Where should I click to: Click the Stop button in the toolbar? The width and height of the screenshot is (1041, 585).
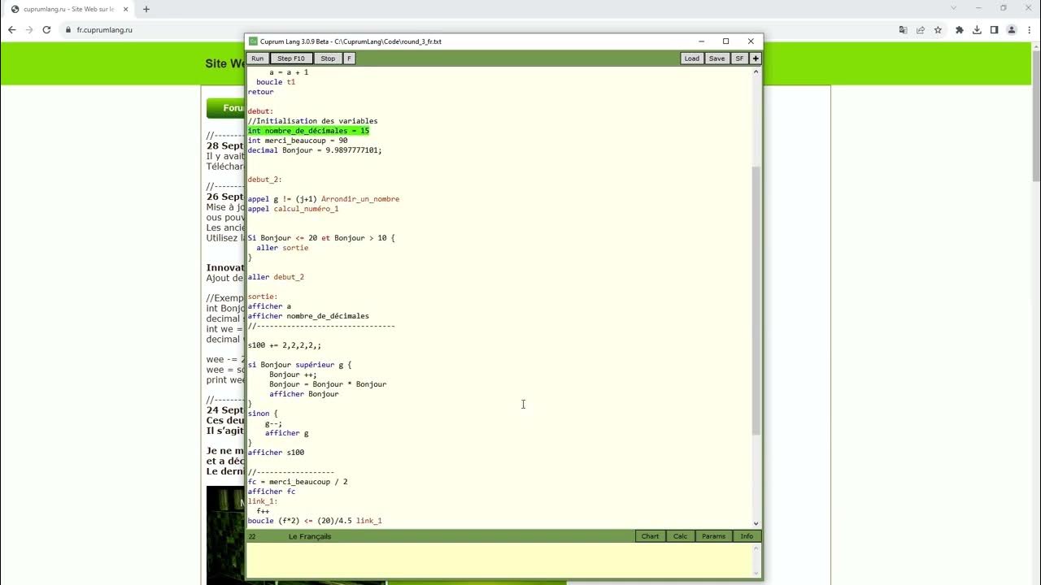click(x=328, y=58)
